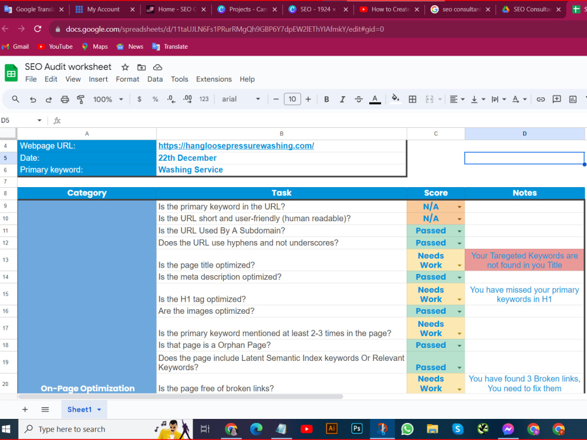Increase decimal places icon
587x440 pixels.
188,99
